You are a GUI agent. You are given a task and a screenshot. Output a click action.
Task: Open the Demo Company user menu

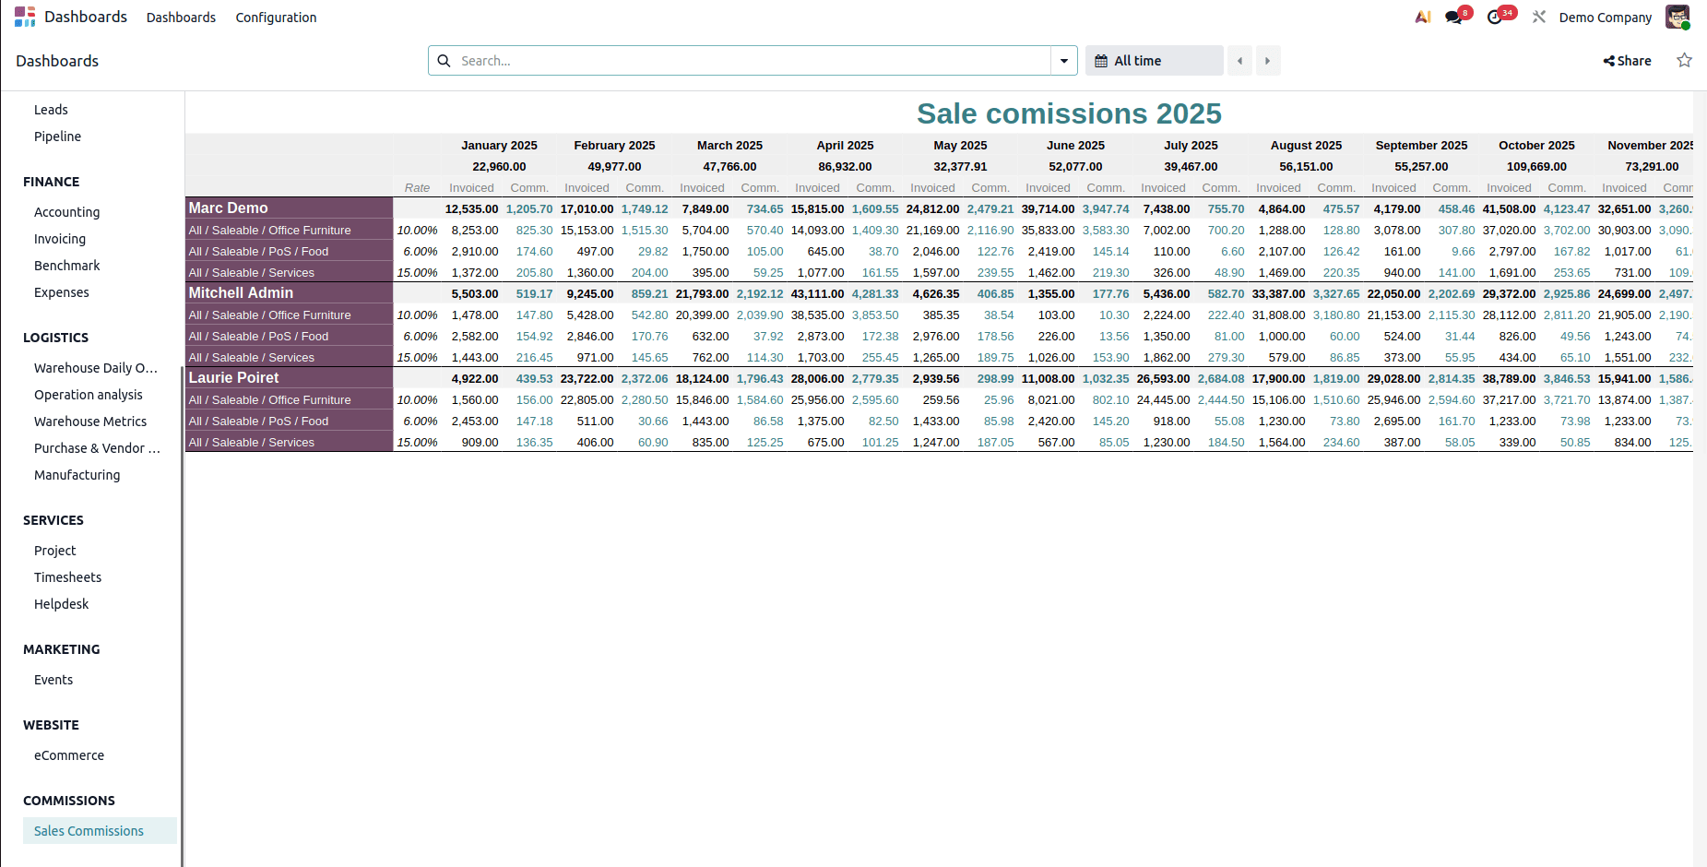point(1606,17)
